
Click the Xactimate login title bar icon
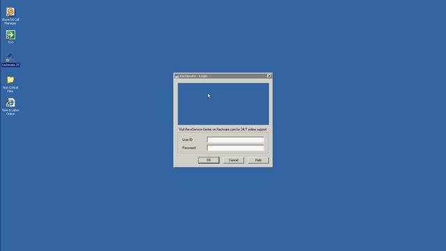pyautogui.click(x=176, y=76)
